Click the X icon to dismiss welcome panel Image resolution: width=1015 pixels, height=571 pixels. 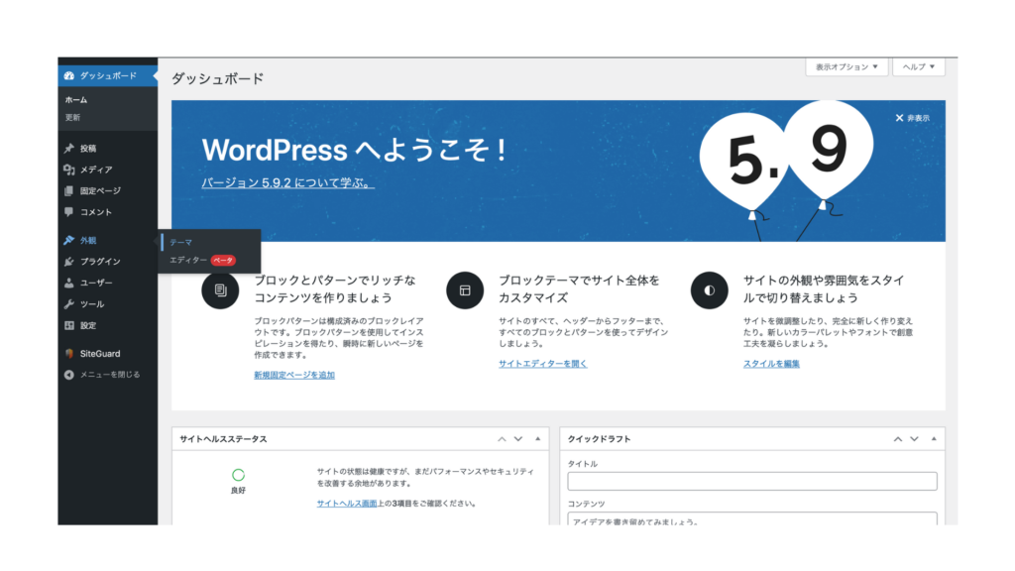pyautogui.click(x=899, y=118)
